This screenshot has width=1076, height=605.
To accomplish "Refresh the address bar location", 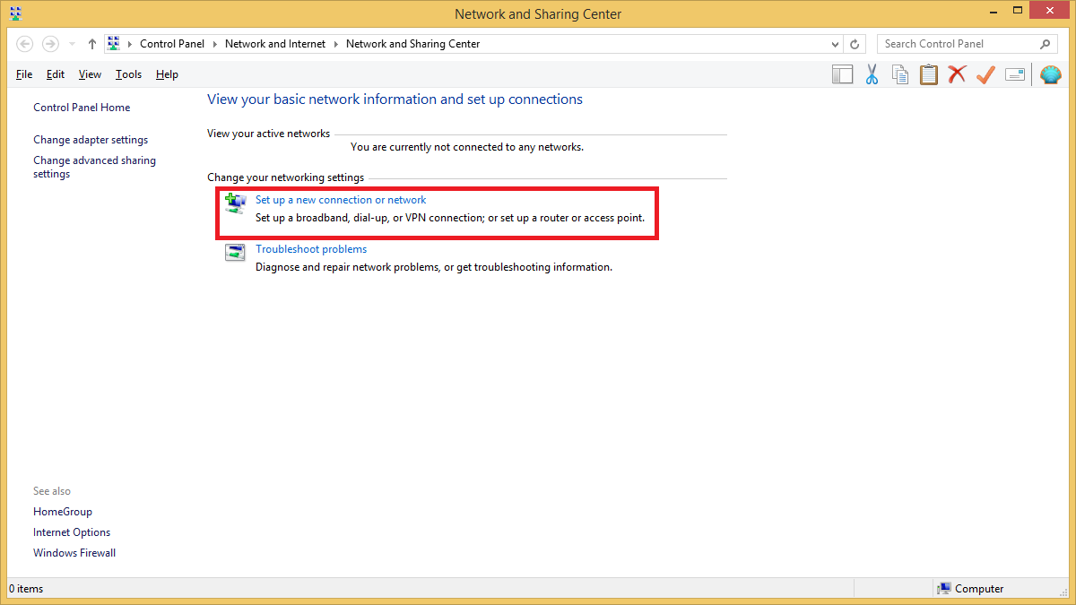I will coord(855,44).
